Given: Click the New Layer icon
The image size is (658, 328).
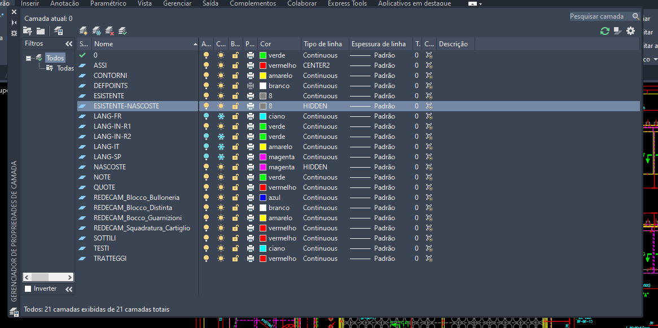Looking at the screenshot, I should coord(84,30).
